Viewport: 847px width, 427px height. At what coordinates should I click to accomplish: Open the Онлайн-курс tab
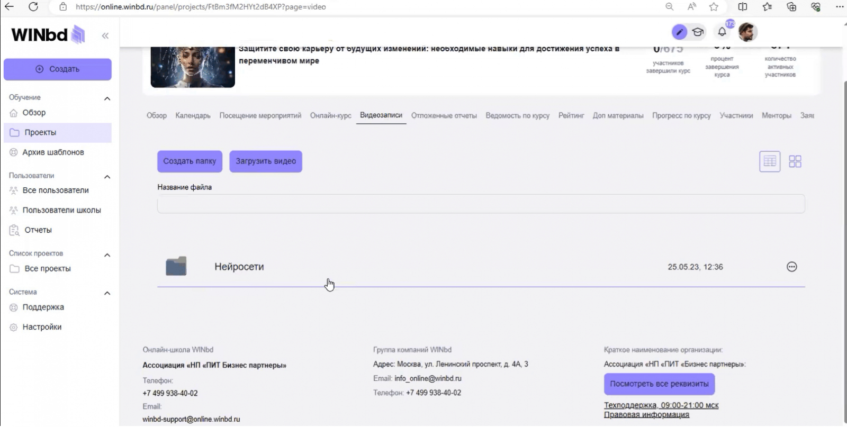(x=331, y=115)
